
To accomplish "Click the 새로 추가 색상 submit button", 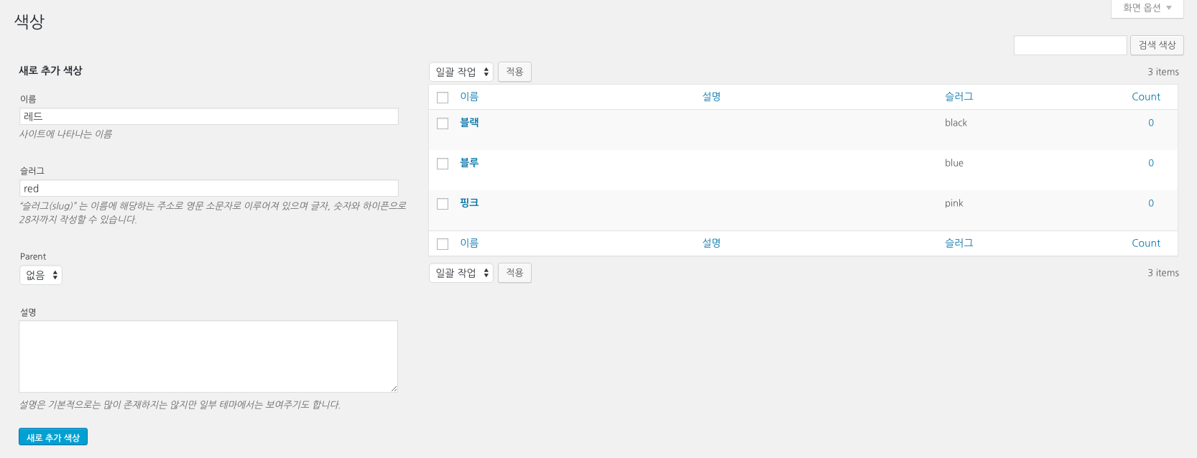I will point(53,436).
